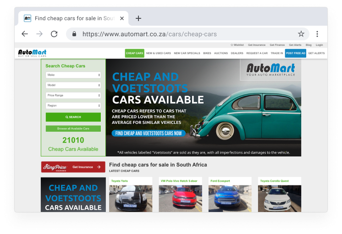Open the Request a Car nav item
Screen dimensions: 342x234
(257, 53)
